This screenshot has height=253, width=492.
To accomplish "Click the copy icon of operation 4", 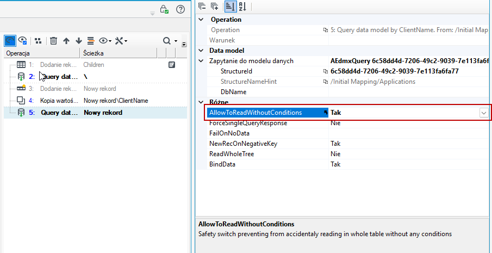I will point(21,101).
